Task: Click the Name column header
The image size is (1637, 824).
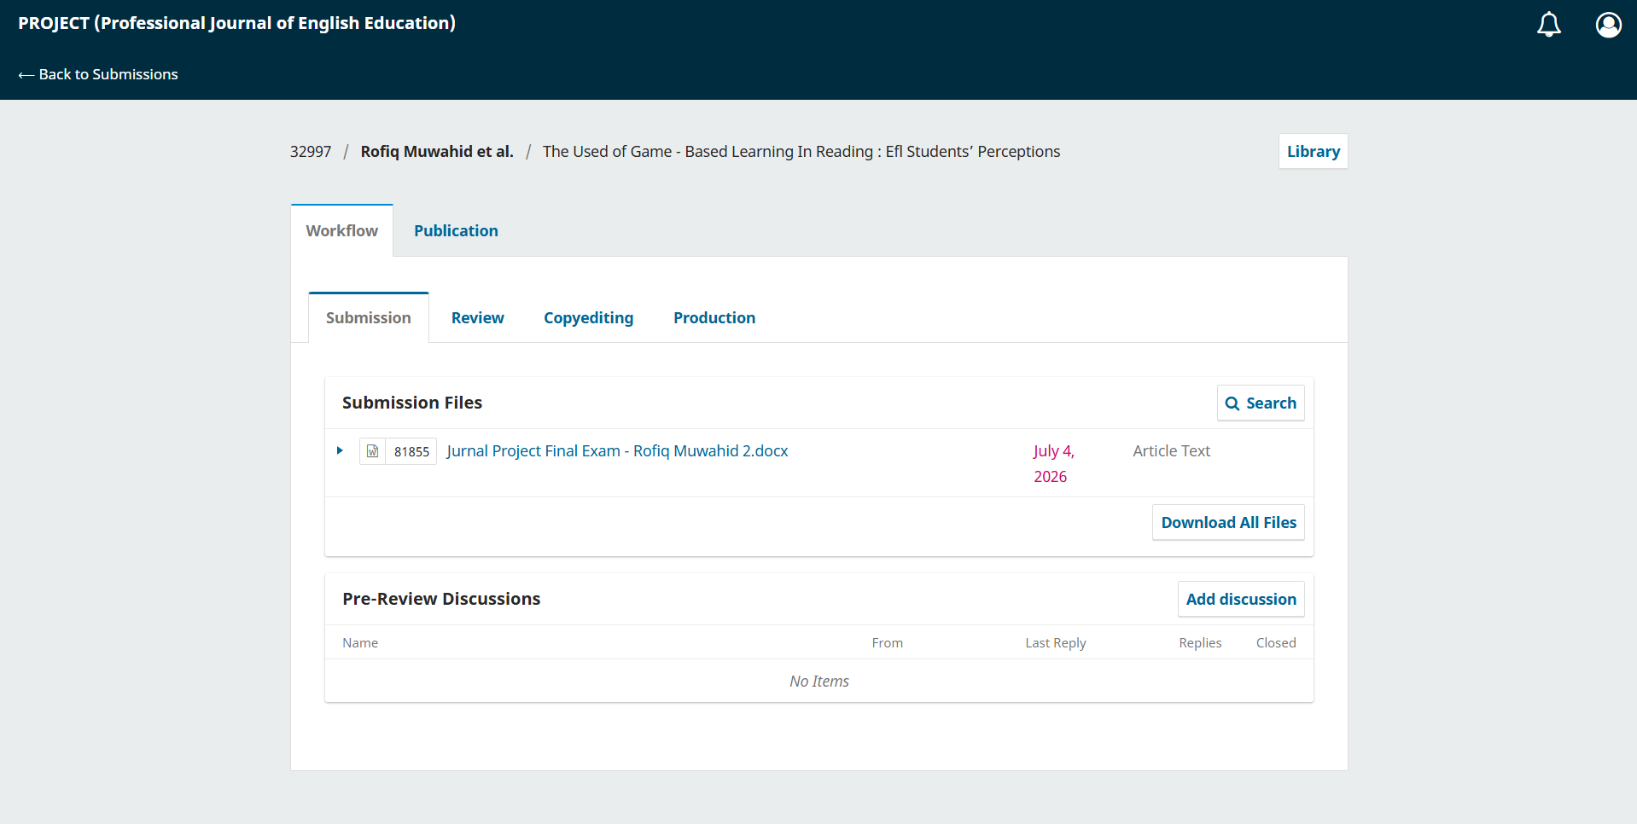Action: [359, 642]
